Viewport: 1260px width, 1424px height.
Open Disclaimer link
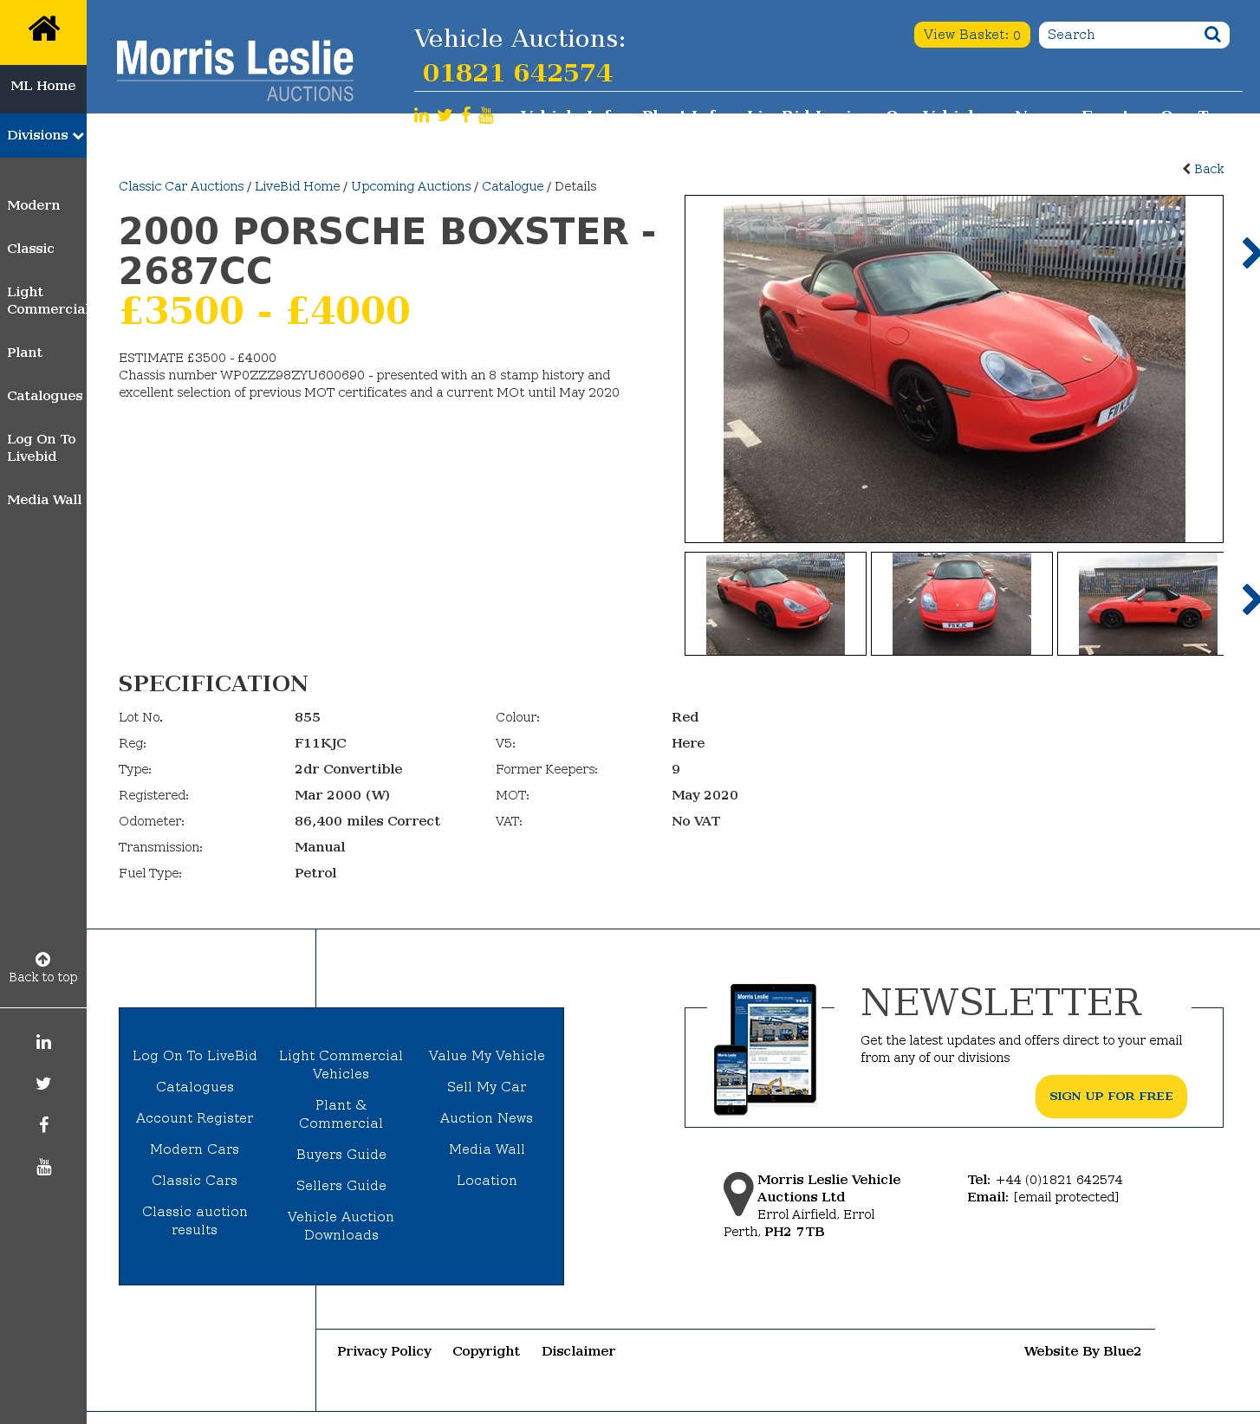[x=579, y=1351]
